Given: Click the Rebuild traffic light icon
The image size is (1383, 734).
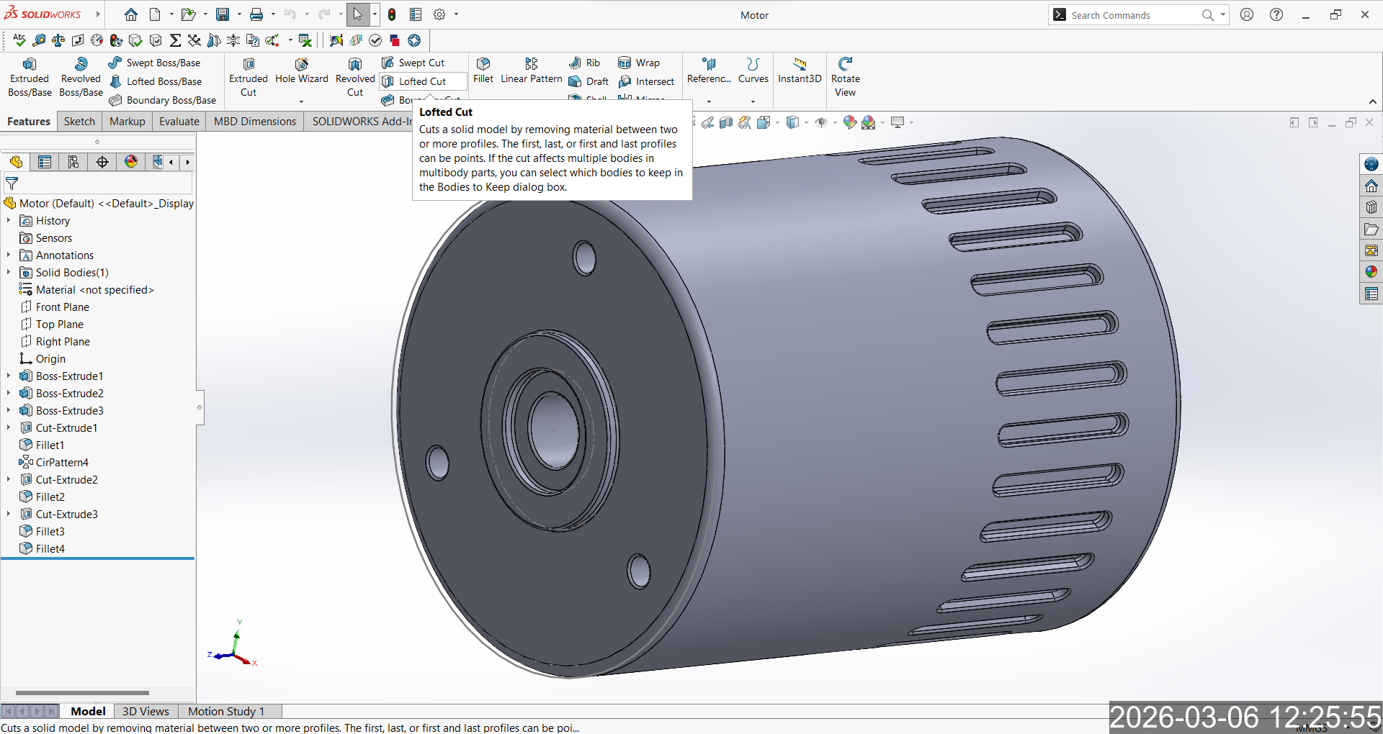Looking at the screenshot, I should click(392, 14).
